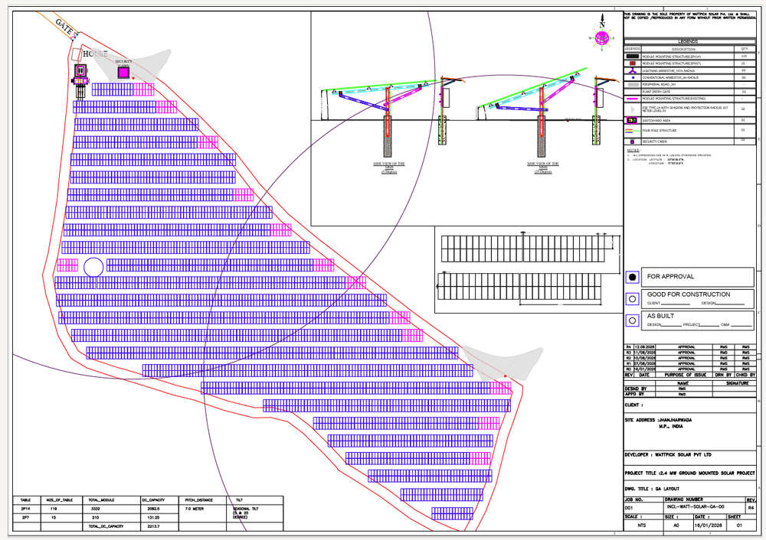Screen dimensions: 766x540
Task: Click the 2213.7 total DC capacity value
Action: 153,526
